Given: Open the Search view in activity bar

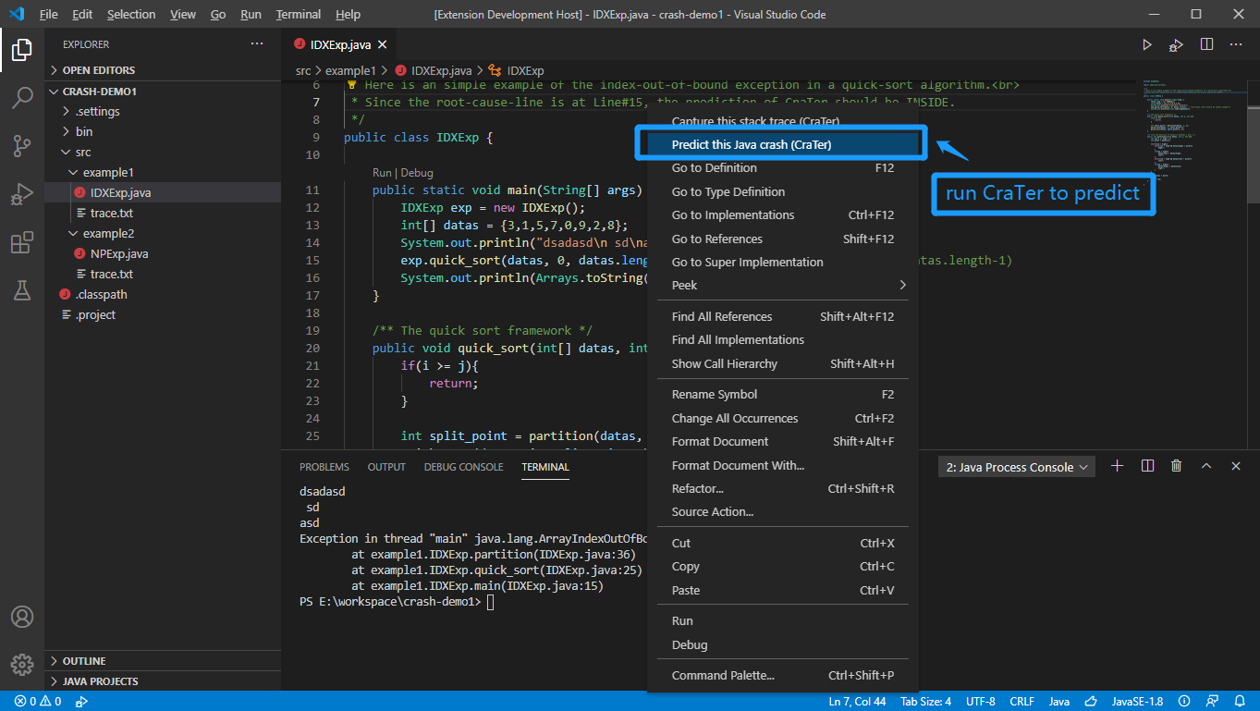Looking at the screenshot, I should (22, 98).
